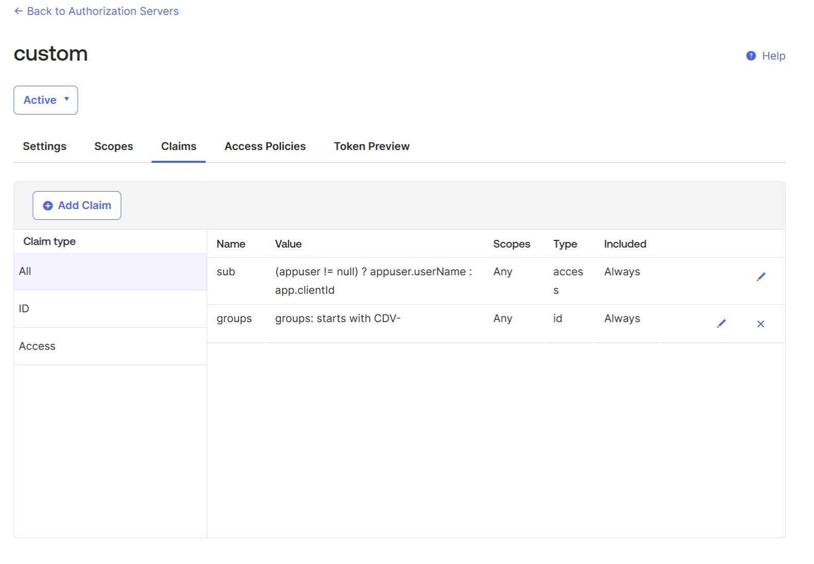Edit the groups claim with pencil icon
This screenshot has width=814, height=564.
pos(721,324)
